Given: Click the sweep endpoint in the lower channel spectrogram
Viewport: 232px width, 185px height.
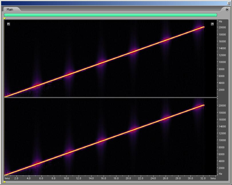Looking at the screenshot, I should [x=204, y=105].
